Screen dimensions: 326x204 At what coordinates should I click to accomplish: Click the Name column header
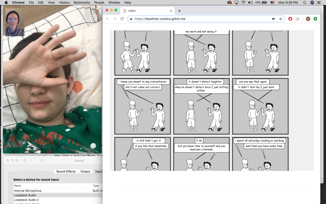53,185
